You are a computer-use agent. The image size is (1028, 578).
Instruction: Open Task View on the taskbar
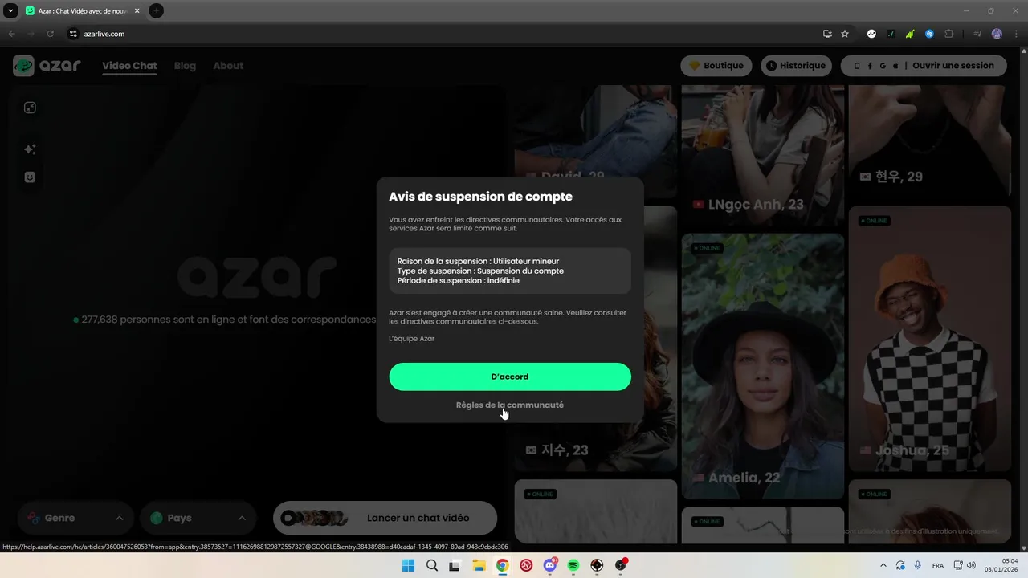pyautogui.click(x=455, y=565)
